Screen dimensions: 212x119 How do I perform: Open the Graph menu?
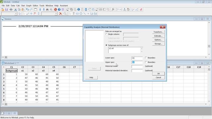pos(29,6)
